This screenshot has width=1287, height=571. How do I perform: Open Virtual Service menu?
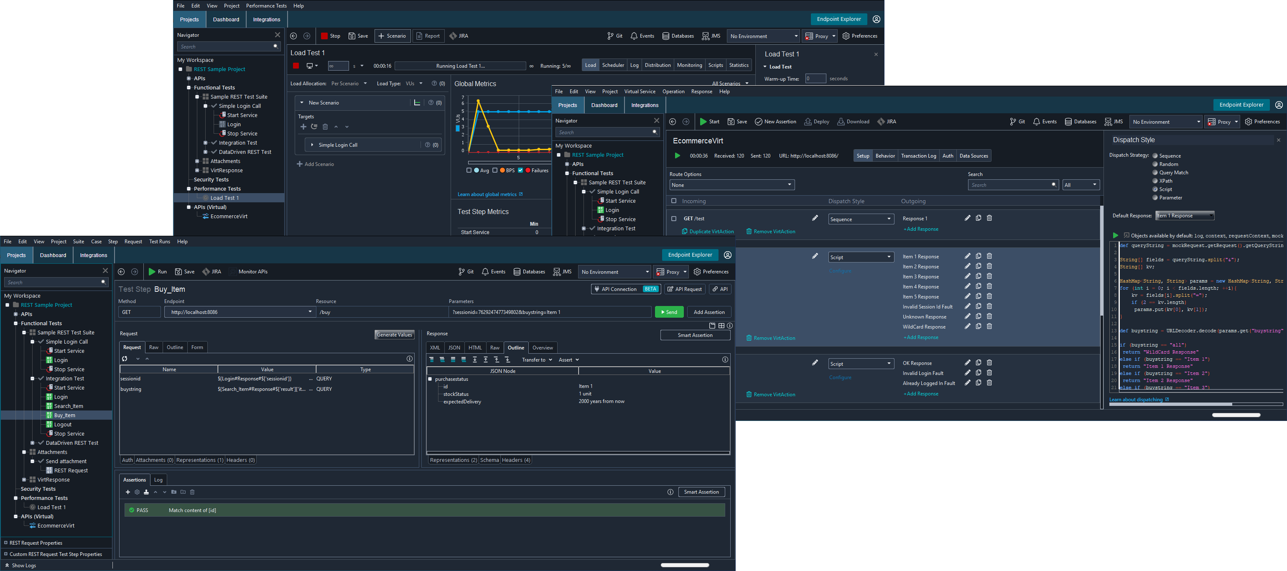click(640, 92)
